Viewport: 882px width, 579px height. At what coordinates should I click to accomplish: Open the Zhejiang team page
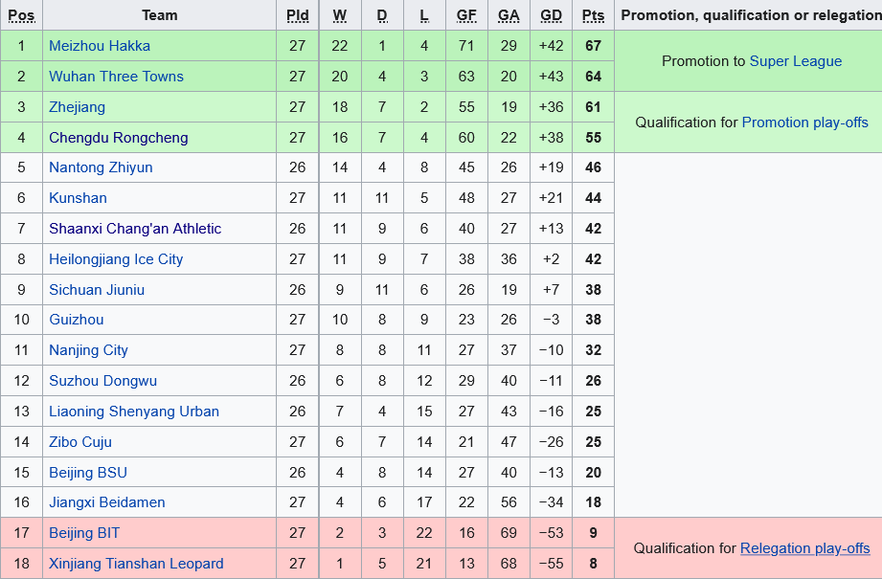tap(78, 107)
